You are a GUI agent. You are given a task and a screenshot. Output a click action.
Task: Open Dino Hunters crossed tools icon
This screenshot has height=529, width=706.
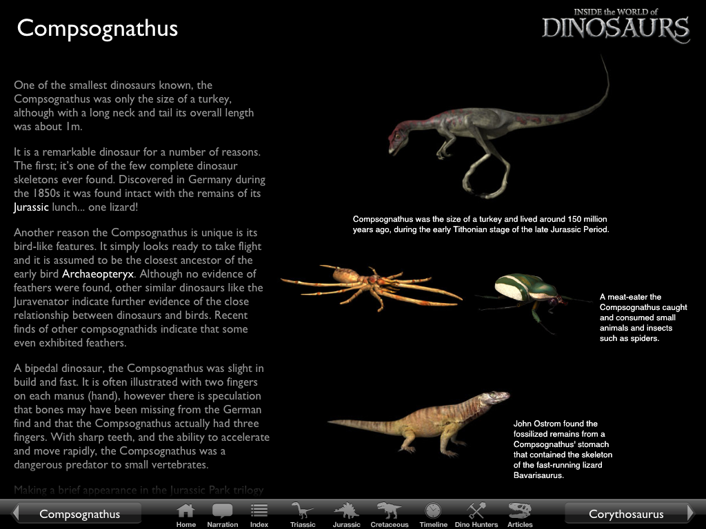[x=476, y=515]
